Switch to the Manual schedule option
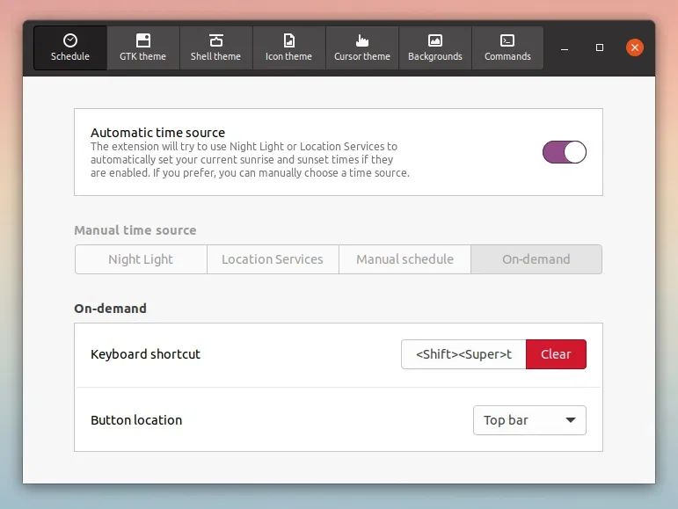 405,259
